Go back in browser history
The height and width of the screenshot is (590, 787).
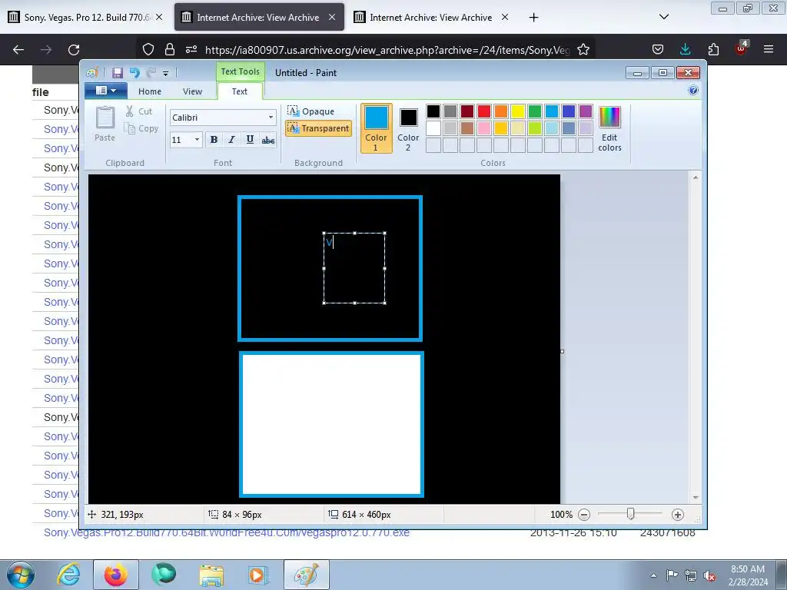[18, 49]
